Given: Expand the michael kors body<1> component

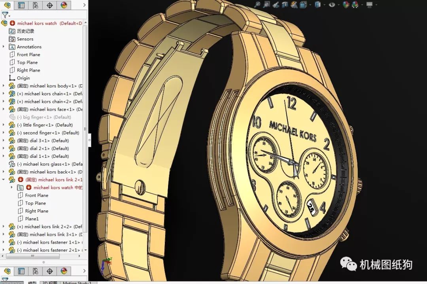Looking at the screenshot, I should click(x=3, y=85).
